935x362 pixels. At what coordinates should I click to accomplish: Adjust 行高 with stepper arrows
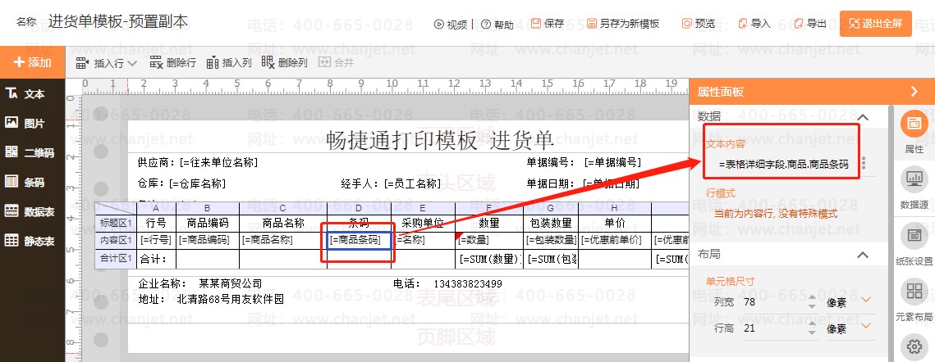click(812, 328)
